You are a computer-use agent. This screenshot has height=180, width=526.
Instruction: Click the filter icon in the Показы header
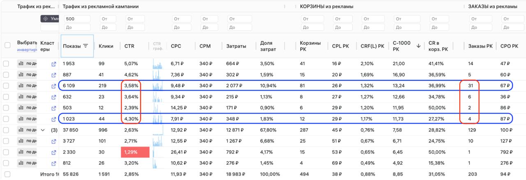tap(86, 46)
